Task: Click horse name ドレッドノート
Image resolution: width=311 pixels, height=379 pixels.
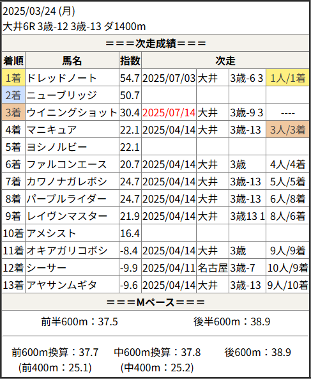Action: 62,79
